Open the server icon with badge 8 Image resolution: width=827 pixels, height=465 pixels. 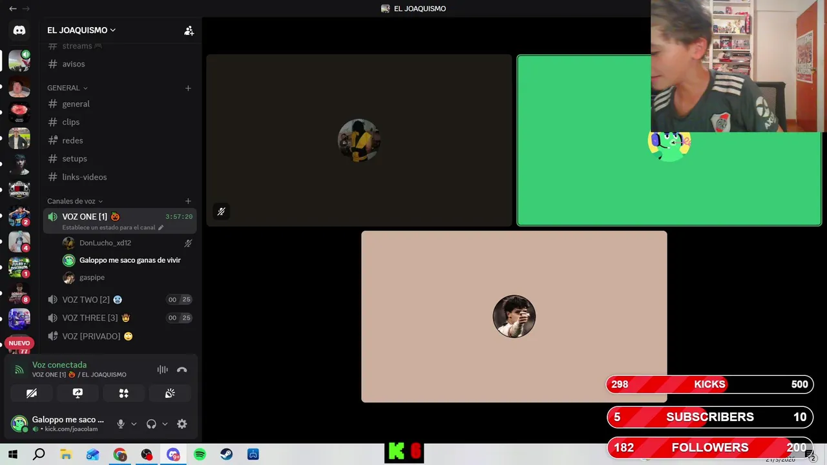click(19, 293)
